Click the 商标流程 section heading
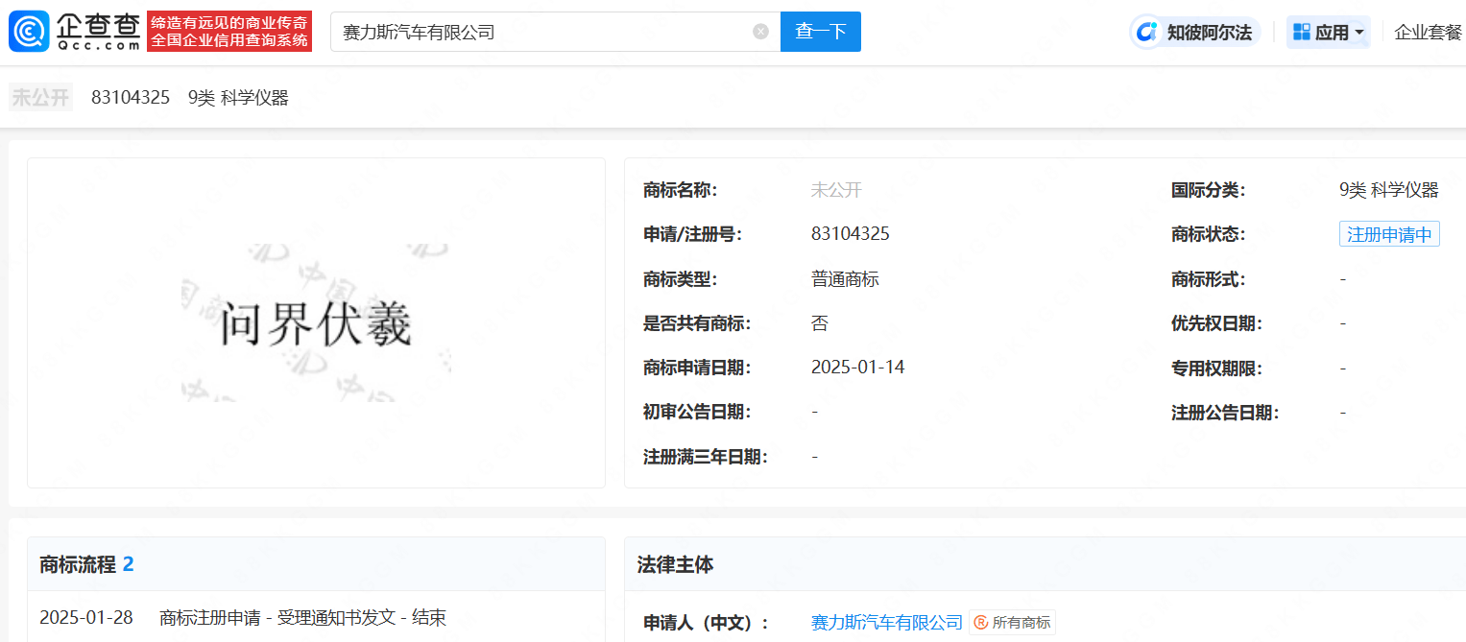Screen dimensions: 1466x642 point(78,564)
